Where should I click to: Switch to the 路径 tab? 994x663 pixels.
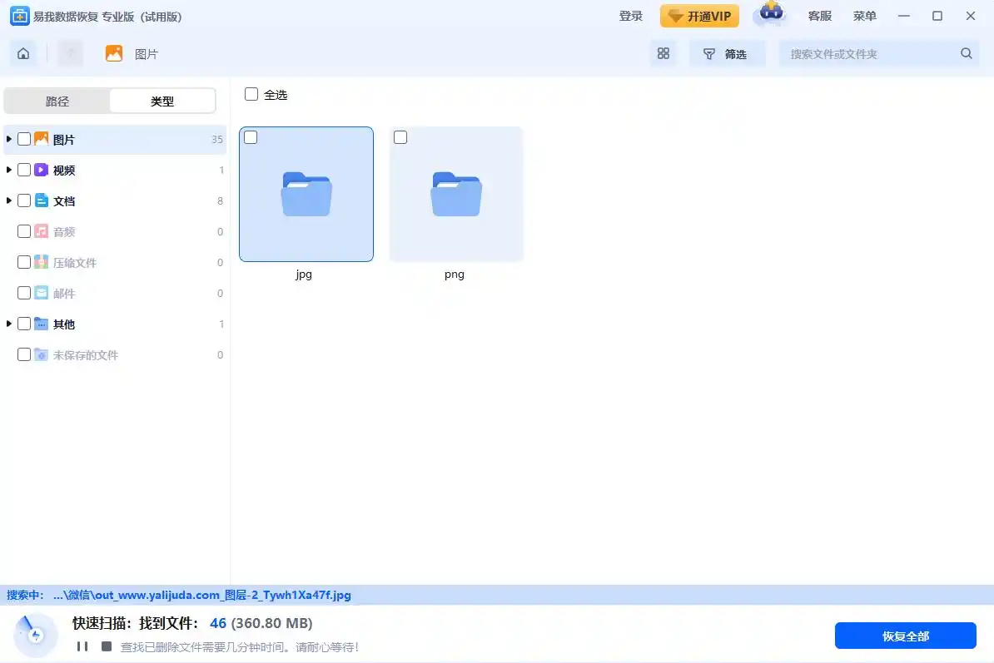[x=57, y=101]
